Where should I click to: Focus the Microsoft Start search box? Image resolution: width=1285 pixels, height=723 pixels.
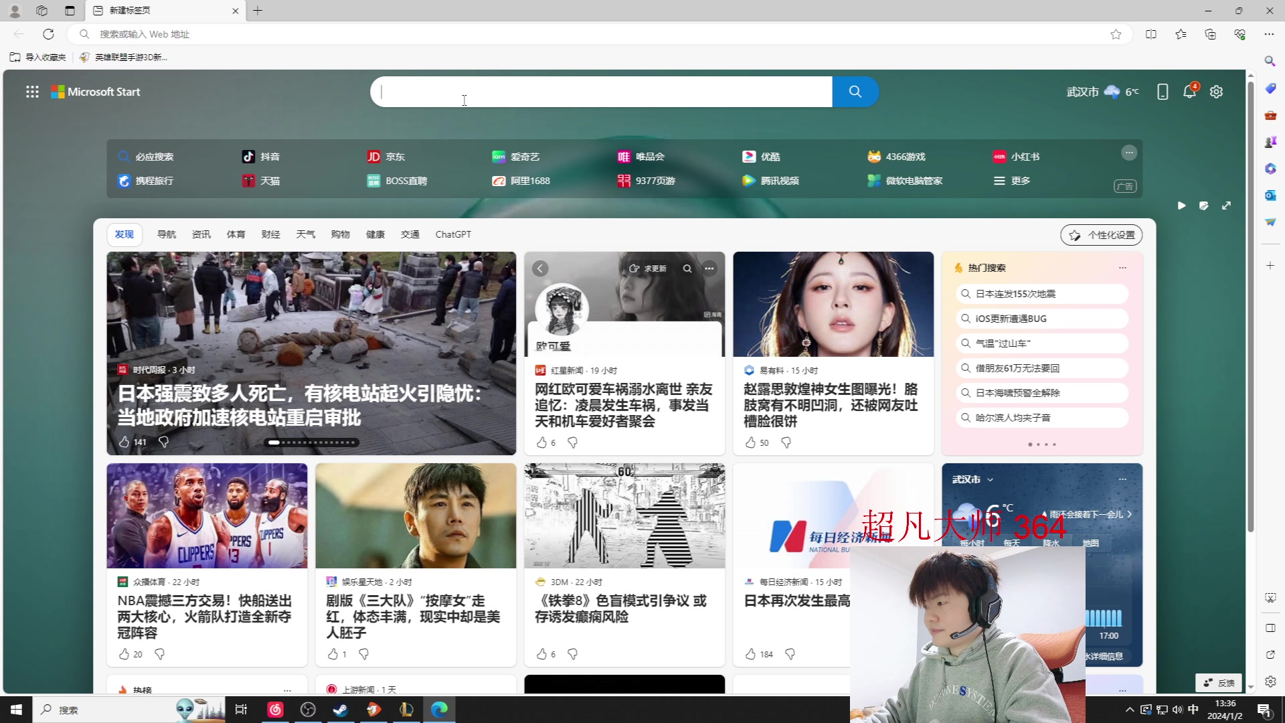[x=601, y=92]
